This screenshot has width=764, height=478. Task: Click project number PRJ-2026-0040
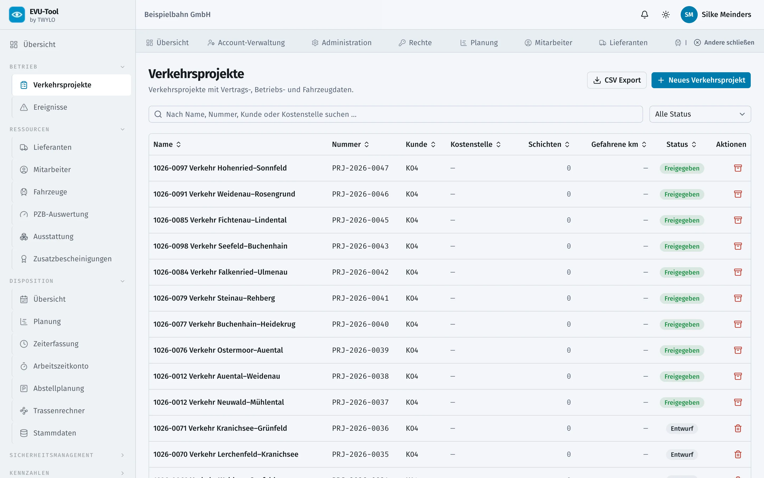(x=360, y=324)
